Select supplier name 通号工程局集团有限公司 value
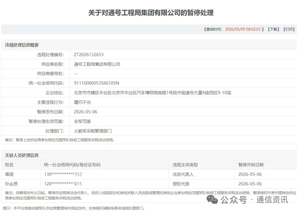The height and width of the screenshot is (213, 297). click(97, 64)
